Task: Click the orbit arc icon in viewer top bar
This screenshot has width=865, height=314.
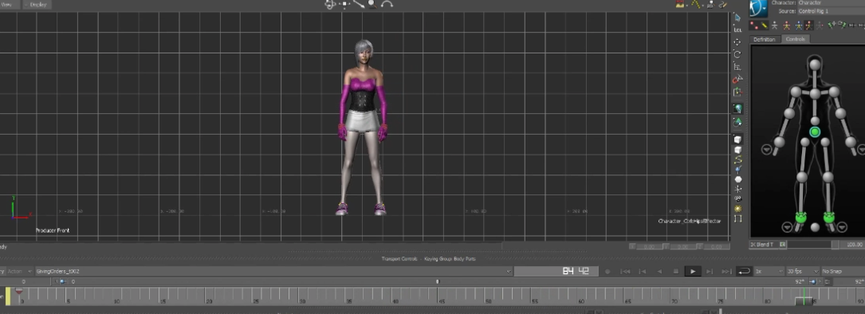Action: pyautogui.click(x=387, y=4)
